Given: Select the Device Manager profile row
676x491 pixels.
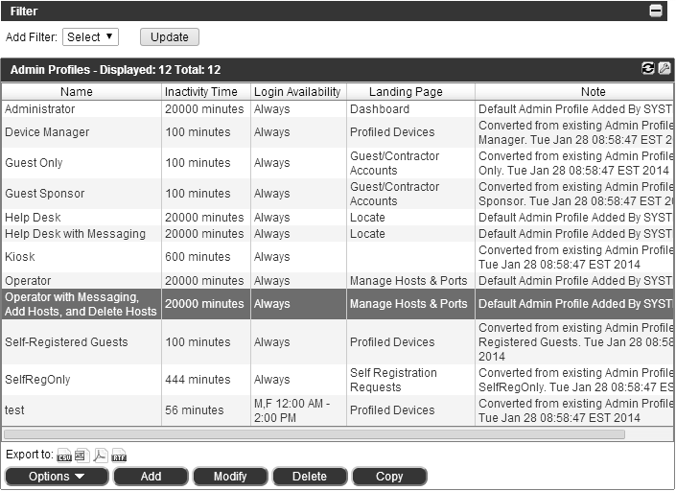Looking at the screenshot, I should (x=338, y=132).
